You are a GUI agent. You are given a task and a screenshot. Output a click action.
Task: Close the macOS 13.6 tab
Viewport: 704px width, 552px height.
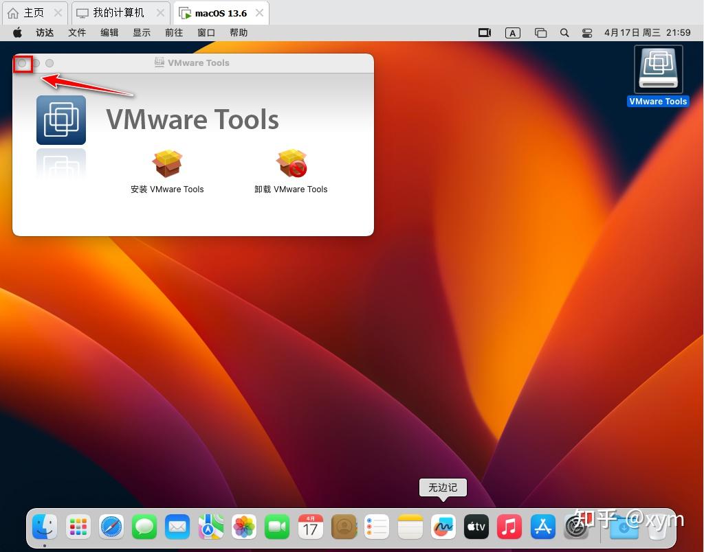click(x=259, y=13)
